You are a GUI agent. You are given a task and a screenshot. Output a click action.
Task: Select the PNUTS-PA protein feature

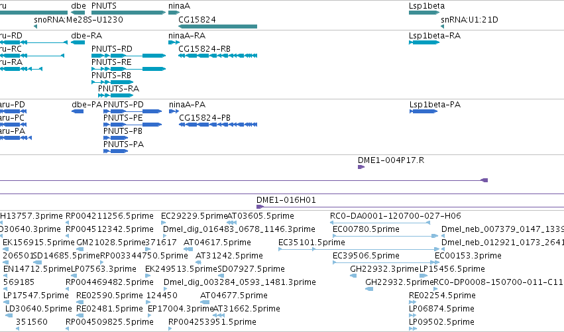pyautogui.click(x=116, y=151)
